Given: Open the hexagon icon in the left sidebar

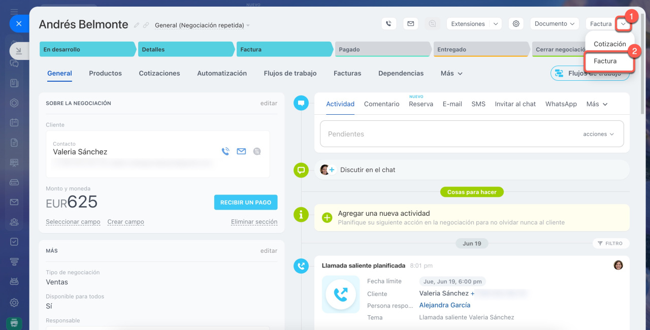Looking at the screenshot, I should point(14,103).
